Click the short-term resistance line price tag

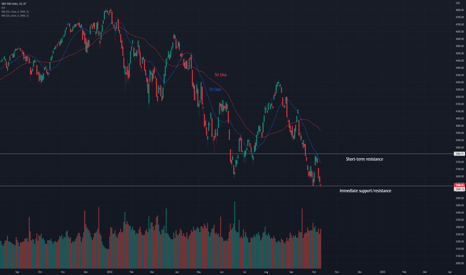tap(459, 153)
